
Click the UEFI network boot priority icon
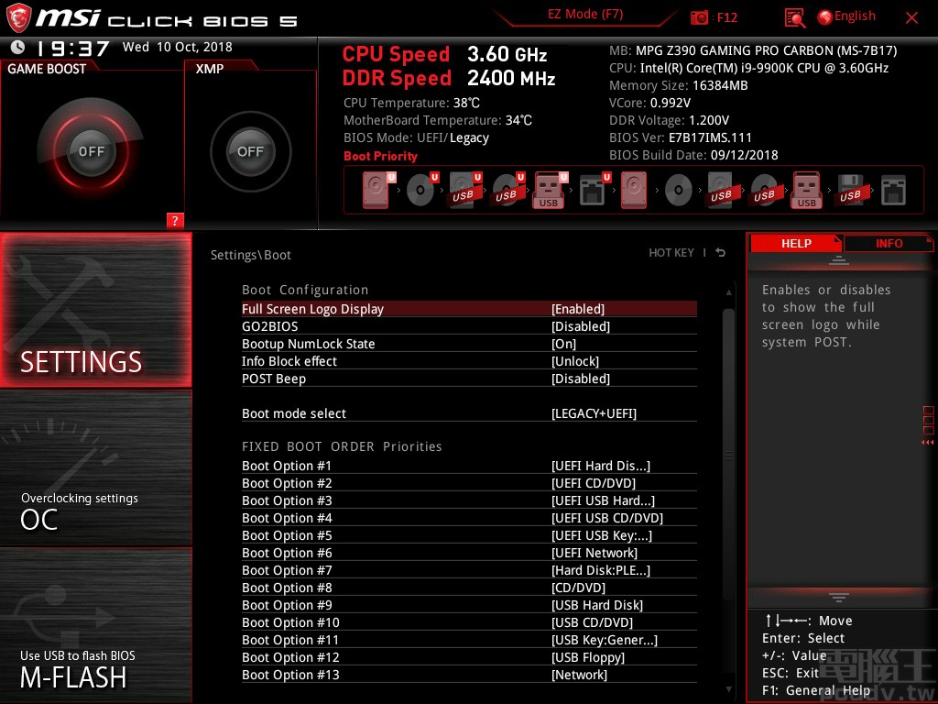[x=594, y=190]
